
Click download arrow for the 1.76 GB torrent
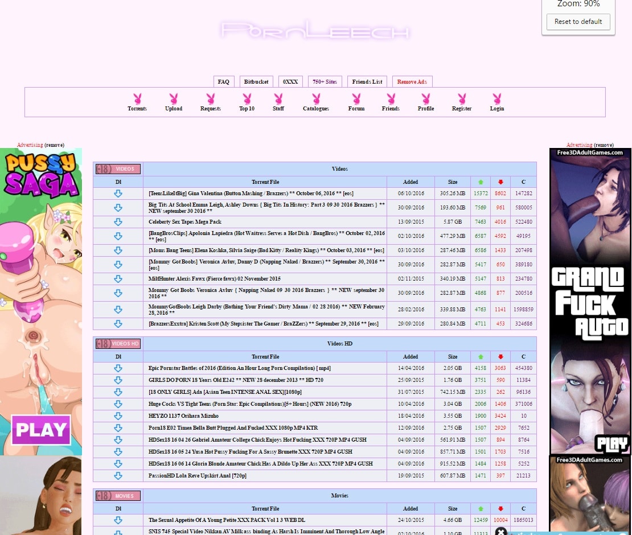click(x=118, y=380)
